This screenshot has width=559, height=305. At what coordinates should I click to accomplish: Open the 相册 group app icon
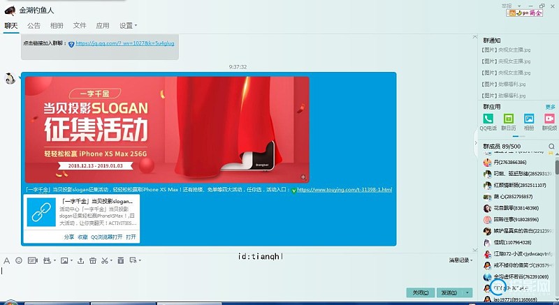(529, 119)
